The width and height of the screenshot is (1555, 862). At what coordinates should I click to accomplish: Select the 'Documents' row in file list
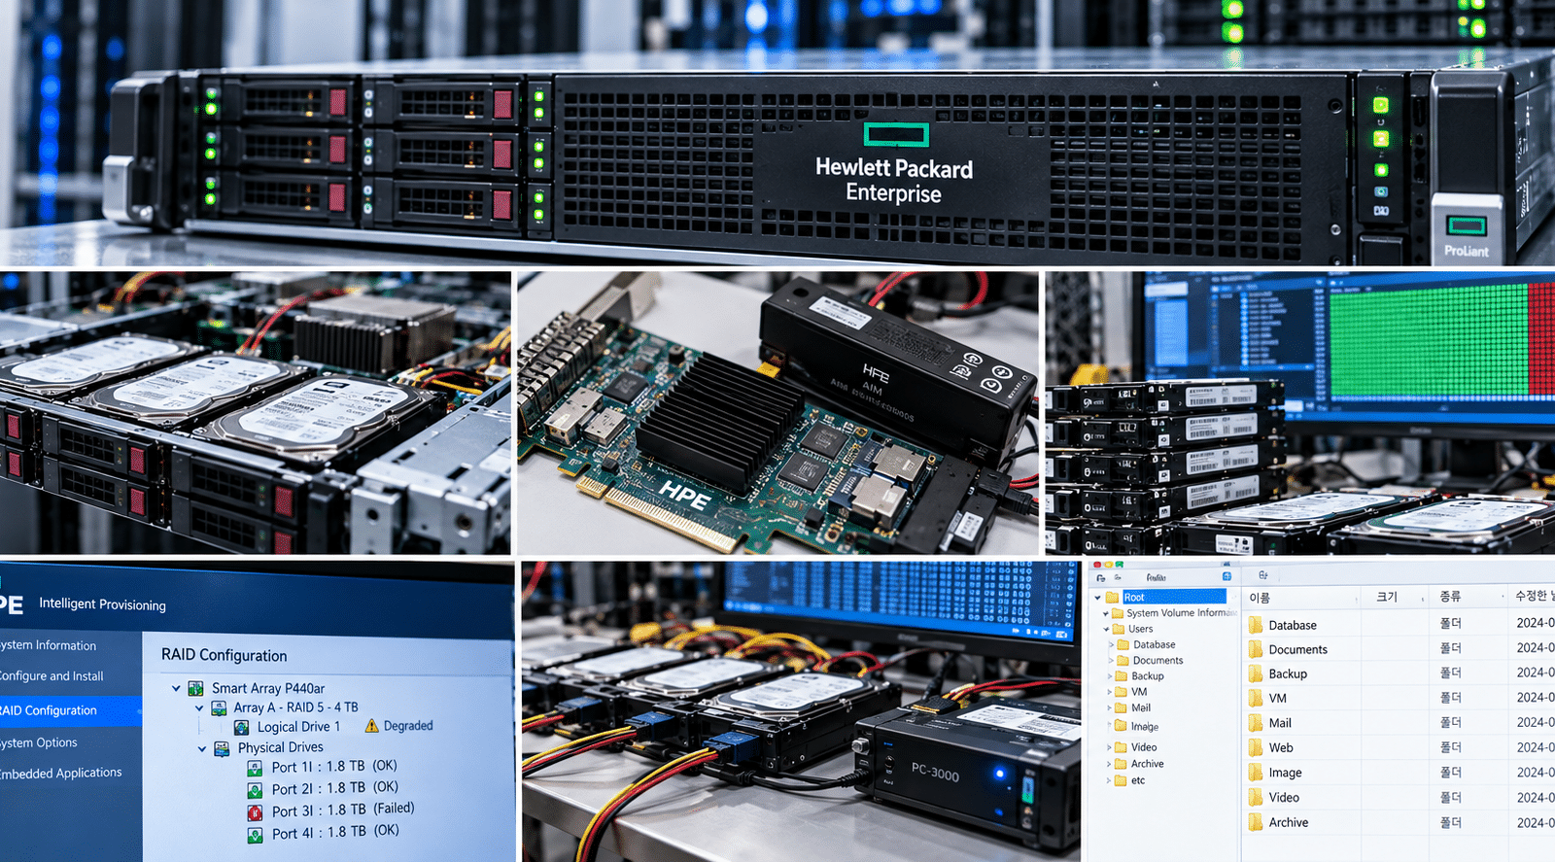(1399, 649)
